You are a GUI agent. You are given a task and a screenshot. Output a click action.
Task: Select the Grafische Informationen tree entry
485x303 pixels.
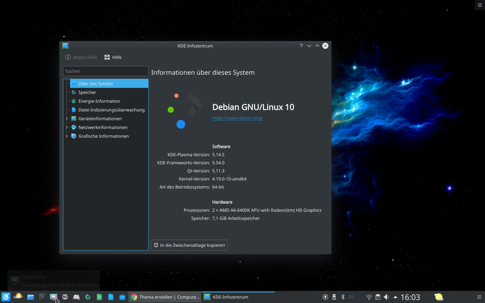coord(109,136)
